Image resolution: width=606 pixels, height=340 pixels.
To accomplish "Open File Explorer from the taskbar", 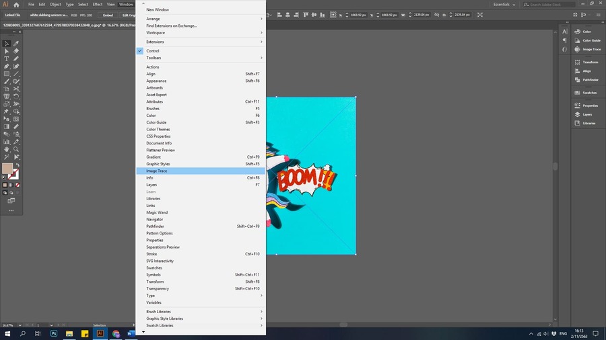I will [x=69, y=333].
